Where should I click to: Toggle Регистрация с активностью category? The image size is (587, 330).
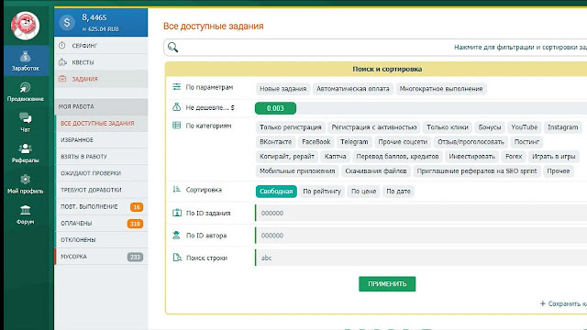click(374, 127)
